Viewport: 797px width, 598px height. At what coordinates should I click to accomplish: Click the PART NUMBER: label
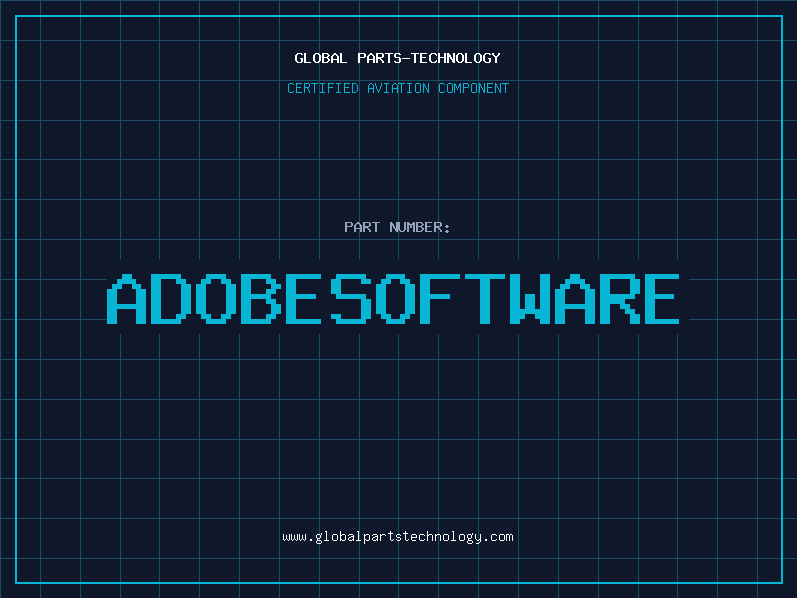[x=398, y=227]
